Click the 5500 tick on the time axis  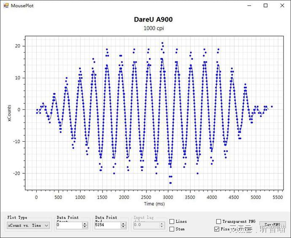(x=278, y=197)
